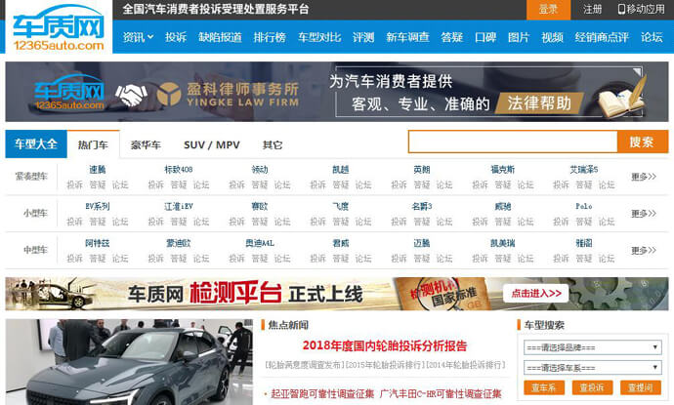674x405 pixels.
Task: Open the gray car news photo thumbnail
Action: 129,361
